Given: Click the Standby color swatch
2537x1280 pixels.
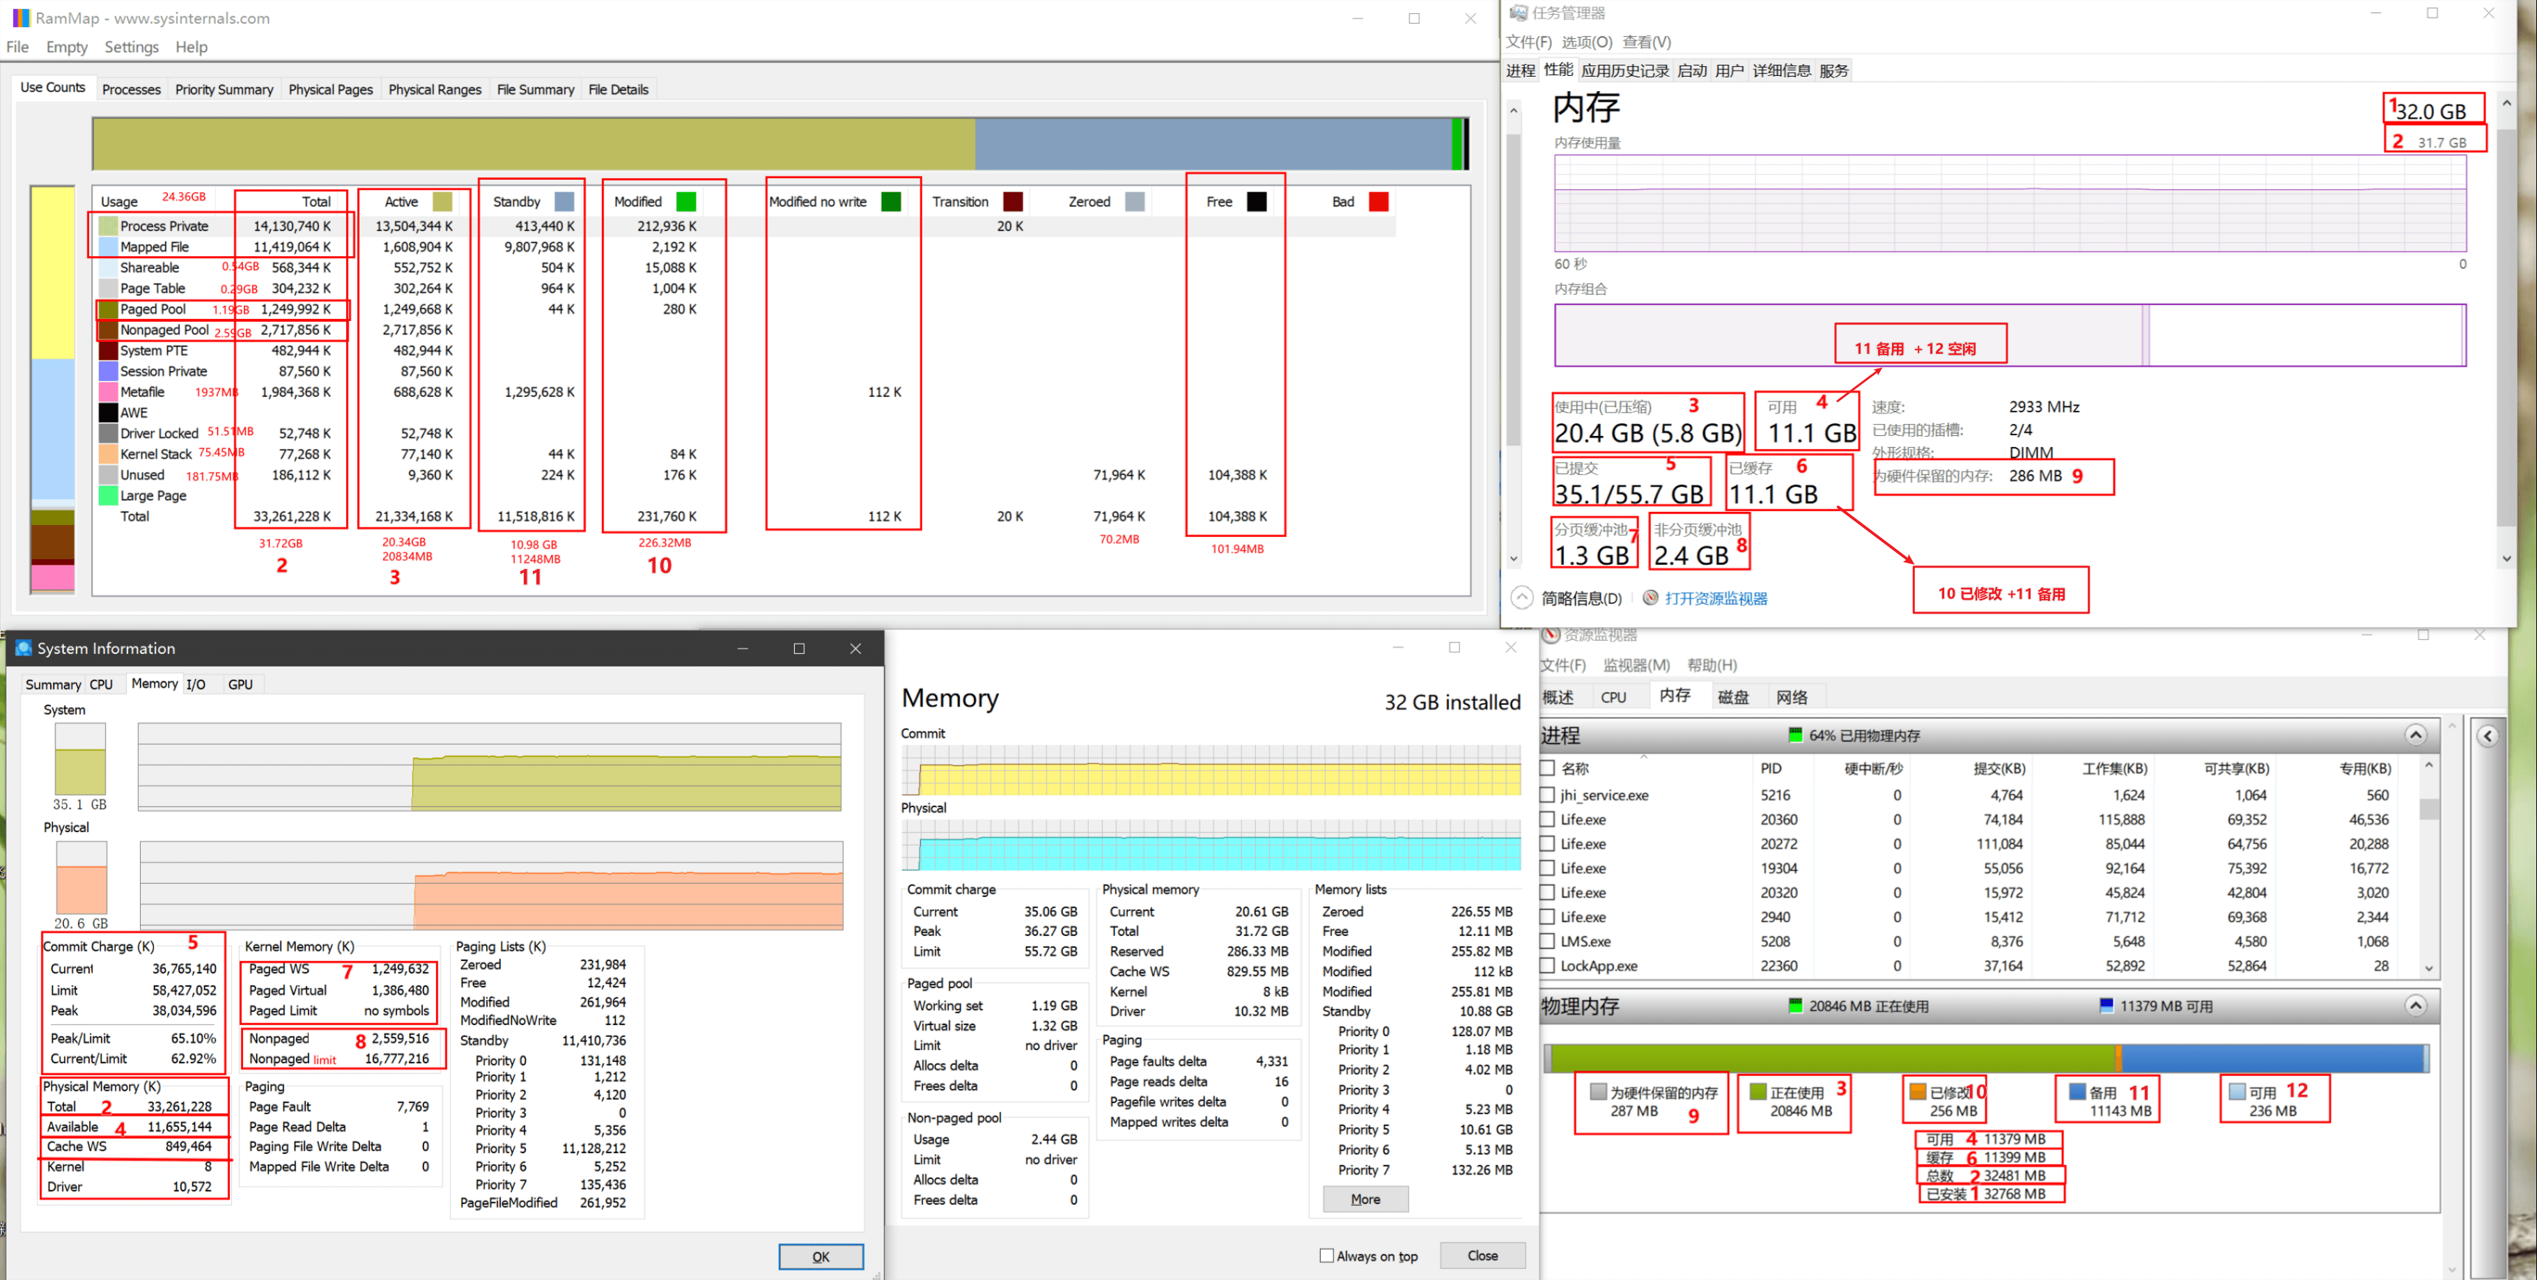Looking at the screenshot, I should pos(564,202).
